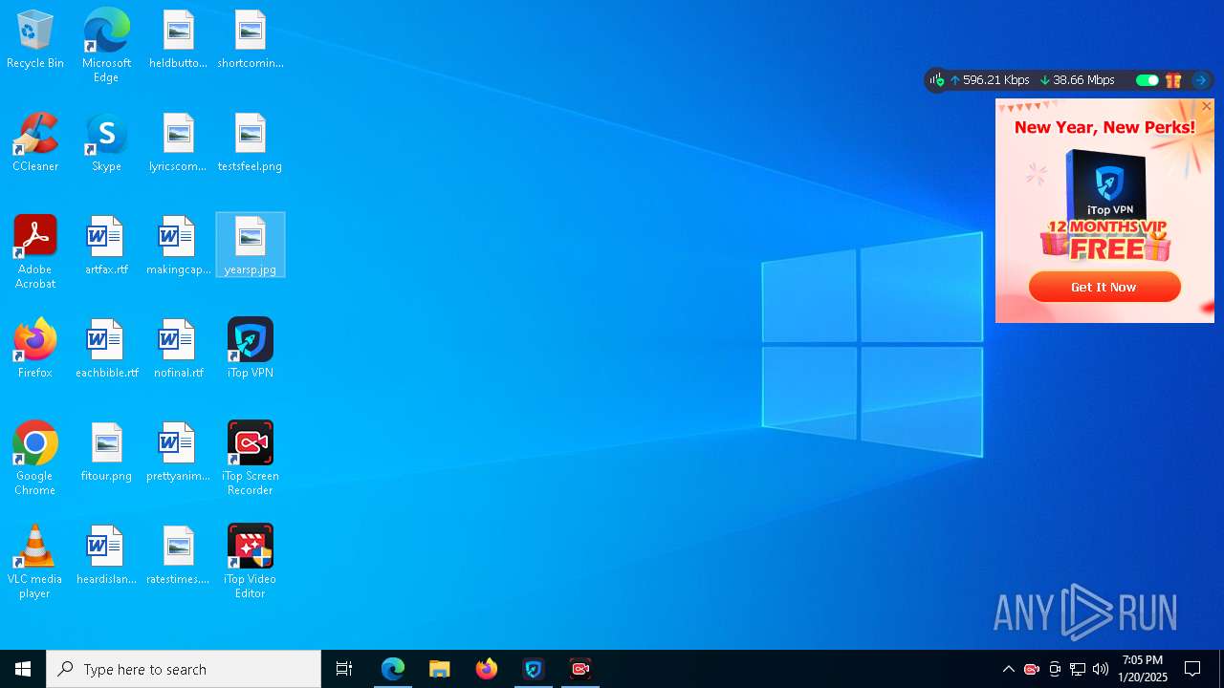Open Firefox from the taskbar
1224x688 pixels.
pyautogui.click(x=487, y=669)
